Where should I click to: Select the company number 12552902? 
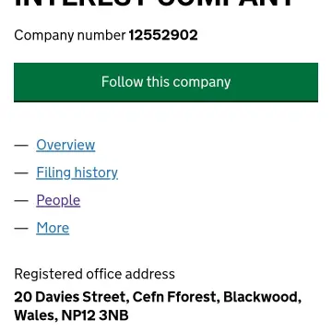[163, 35]
